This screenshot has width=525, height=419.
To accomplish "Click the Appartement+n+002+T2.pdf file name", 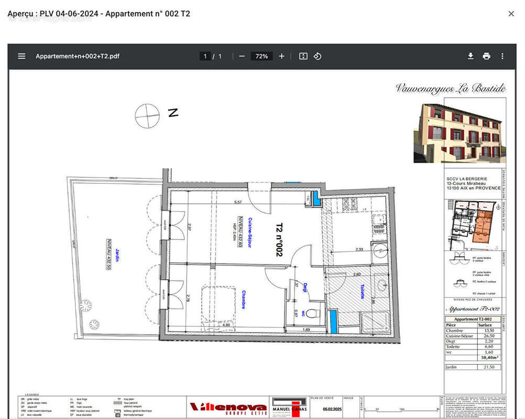I will coord(78,56).
